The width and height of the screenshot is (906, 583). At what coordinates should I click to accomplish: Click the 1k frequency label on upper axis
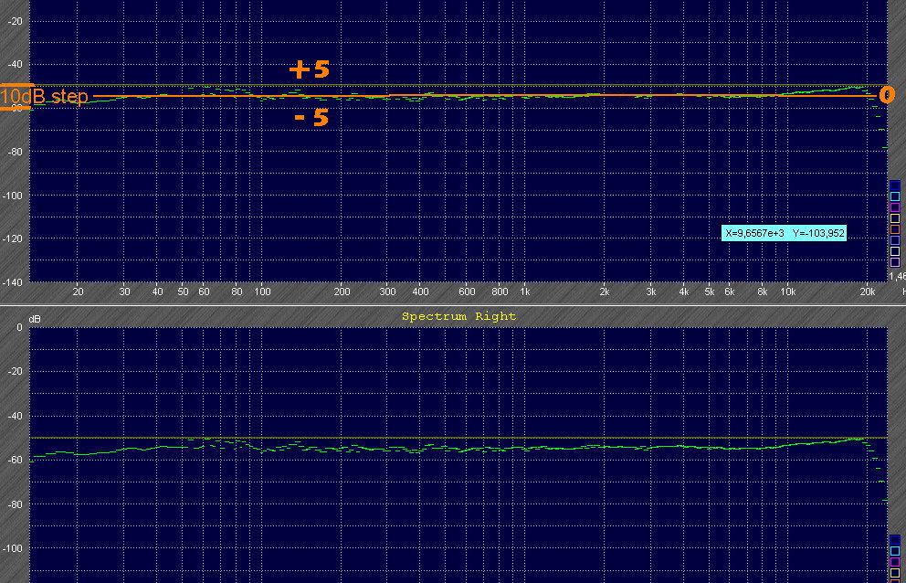pyautogui.click(x=525, y=292)
